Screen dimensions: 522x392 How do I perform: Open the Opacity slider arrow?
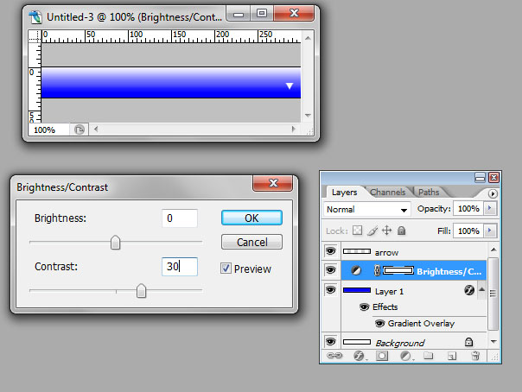point(490,208)
